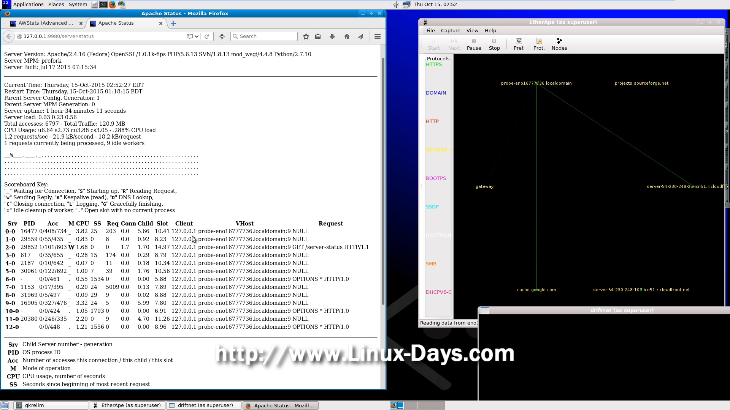Select the Apache Status tab

click(127, 23)
